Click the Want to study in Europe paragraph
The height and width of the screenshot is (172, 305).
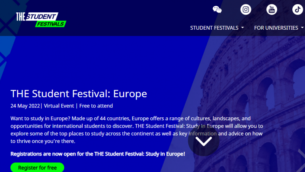click(x=137, y=130)
